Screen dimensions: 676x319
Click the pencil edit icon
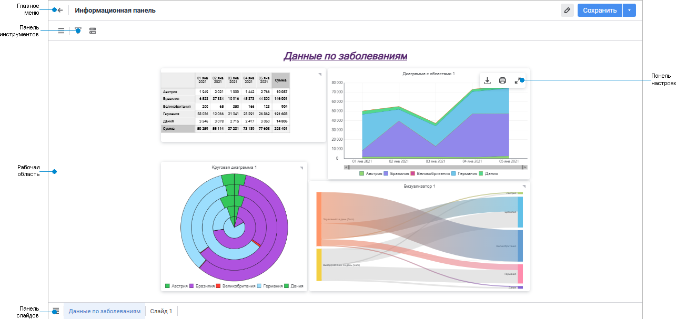[x=567, y=11]
